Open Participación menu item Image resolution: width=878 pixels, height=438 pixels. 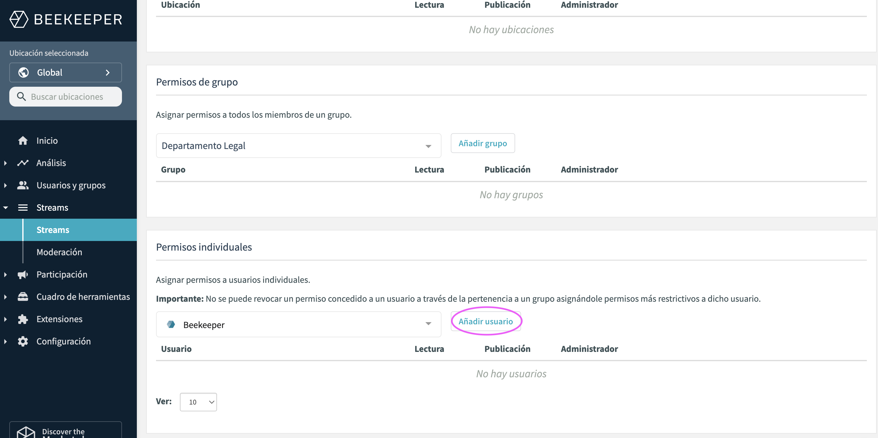click(62, 274)
